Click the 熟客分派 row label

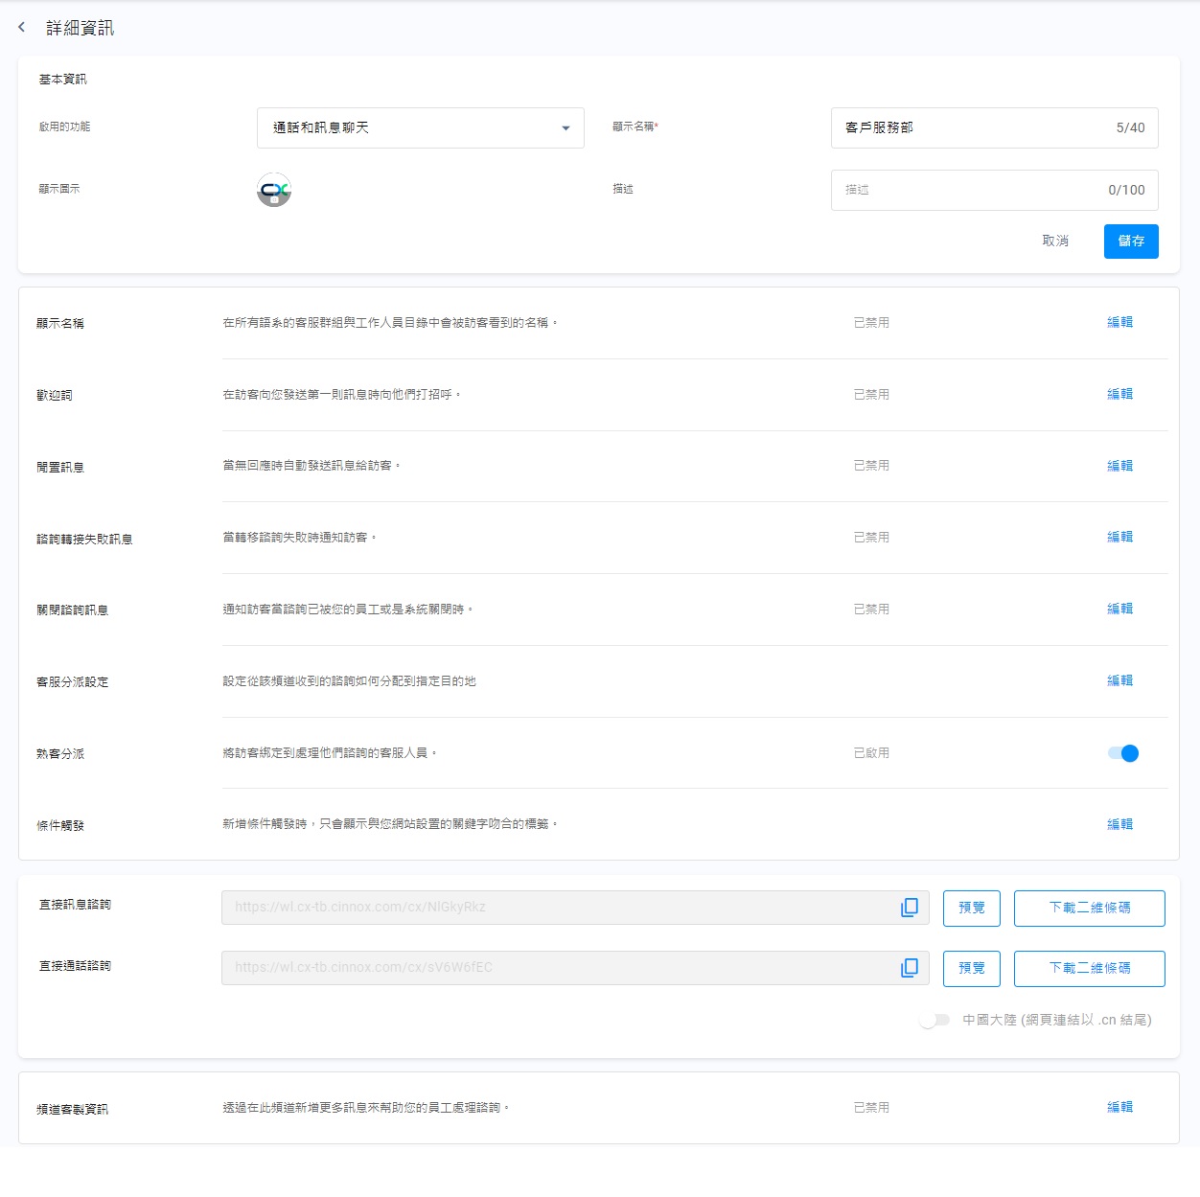tap(60, 754)
